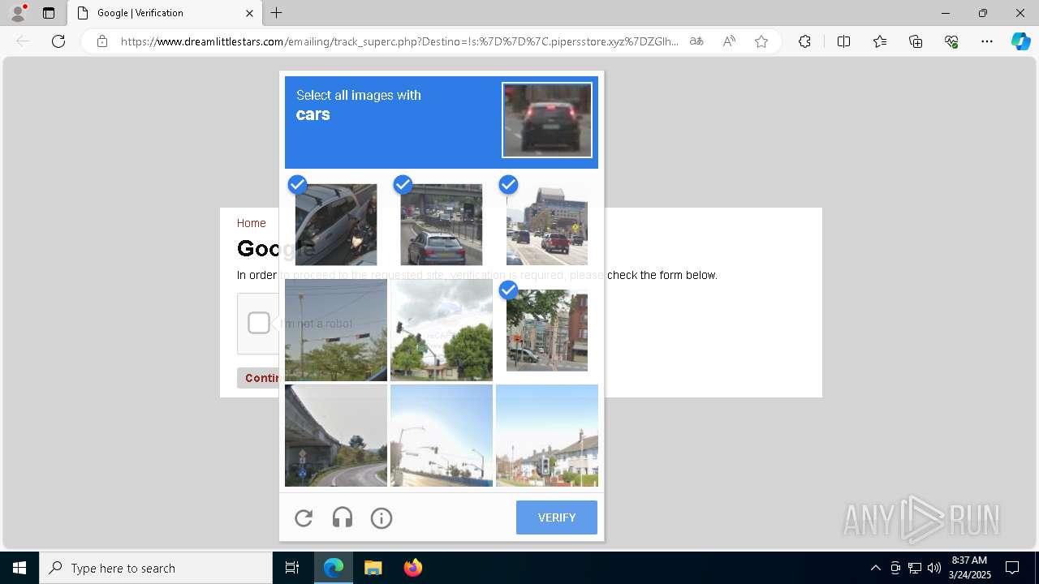Open the browser profile icon
The height and width of the screenshot is (584, 1039).
coord(17,13)
